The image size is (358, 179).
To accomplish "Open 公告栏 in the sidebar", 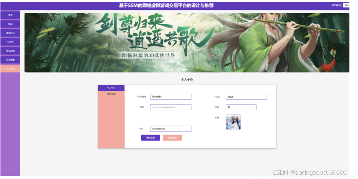I will pyautogui.click(x=10, y=42).
